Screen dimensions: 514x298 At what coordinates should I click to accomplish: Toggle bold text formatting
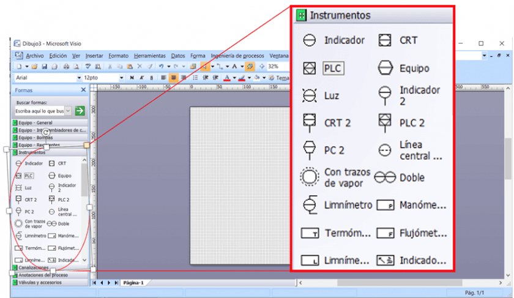point(133,78)
